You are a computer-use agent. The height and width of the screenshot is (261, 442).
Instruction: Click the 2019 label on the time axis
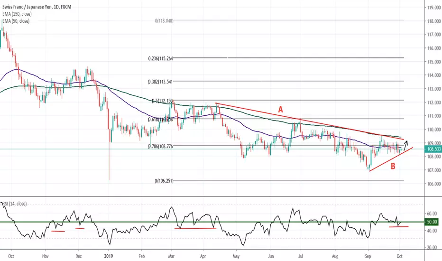tap(108, 256)
